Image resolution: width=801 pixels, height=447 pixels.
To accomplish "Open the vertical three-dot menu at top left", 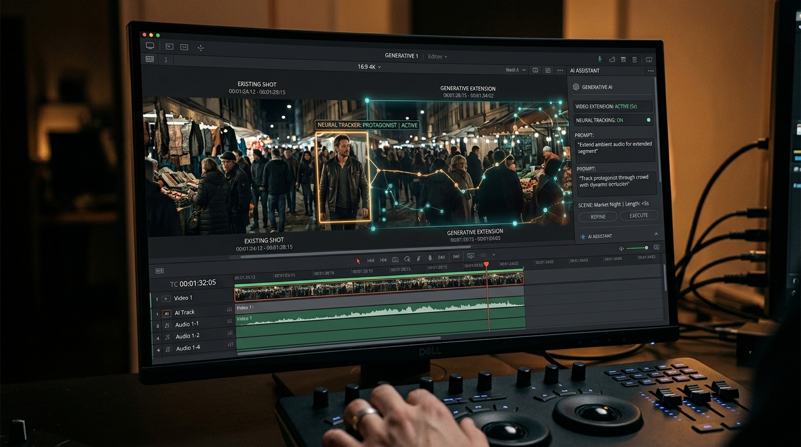I will pyautogui.click(x=166, y=59).
